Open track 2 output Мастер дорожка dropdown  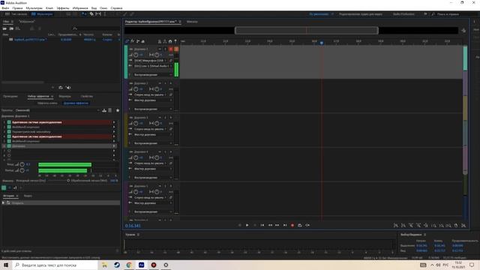pos(153,100)
